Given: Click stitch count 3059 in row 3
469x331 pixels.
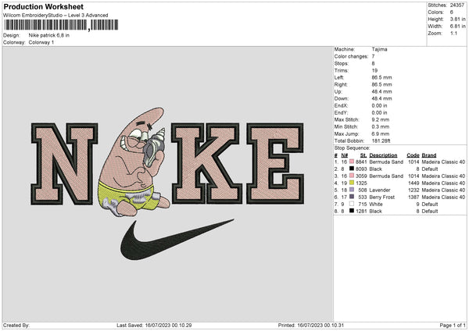Looking at the screenshot, I should [361, 176].
